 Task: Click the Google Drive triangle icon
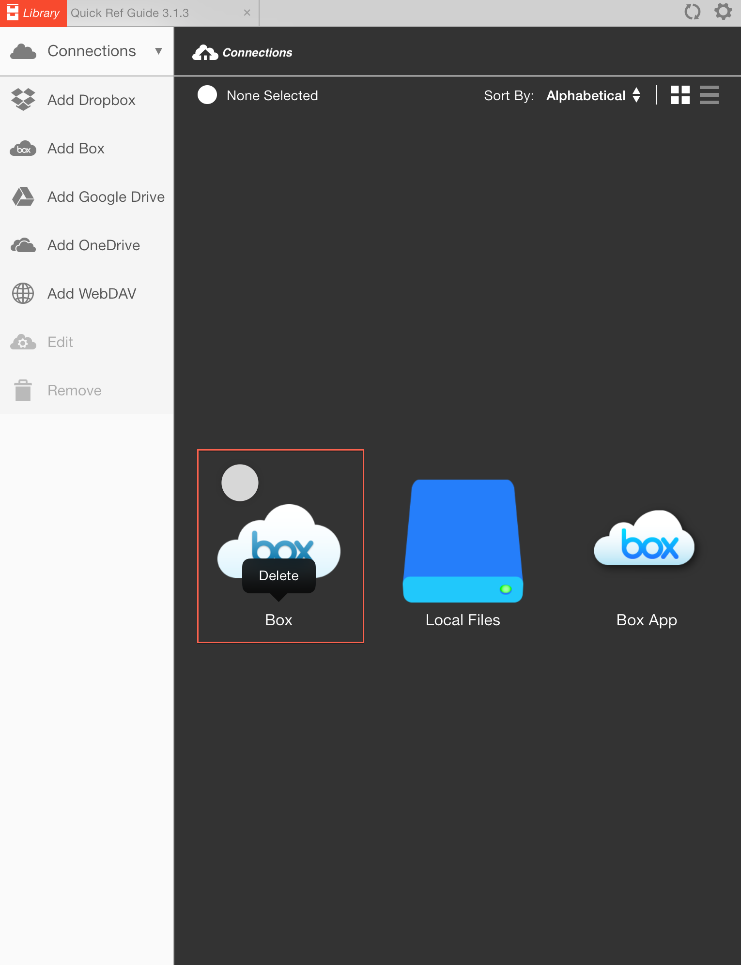coord(23,196)
